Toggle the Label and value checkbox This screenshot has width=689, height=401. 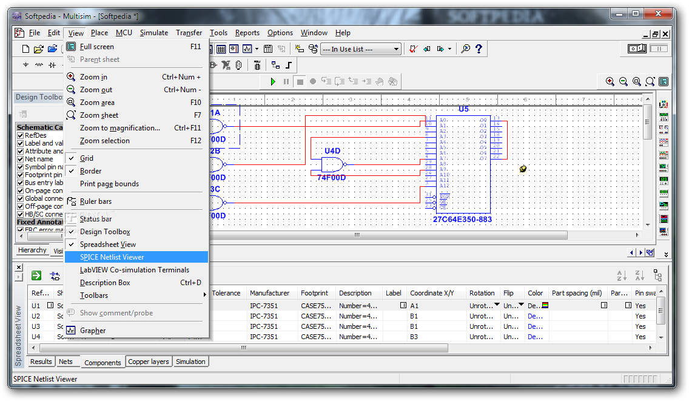tap(20, 143)
